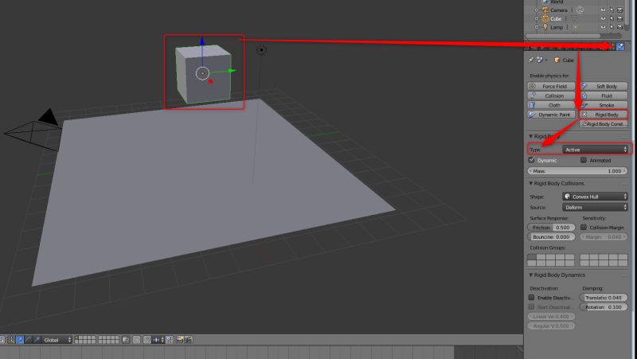
Task: Toggle Lamp renderability icon
Action: click(620, 27)
